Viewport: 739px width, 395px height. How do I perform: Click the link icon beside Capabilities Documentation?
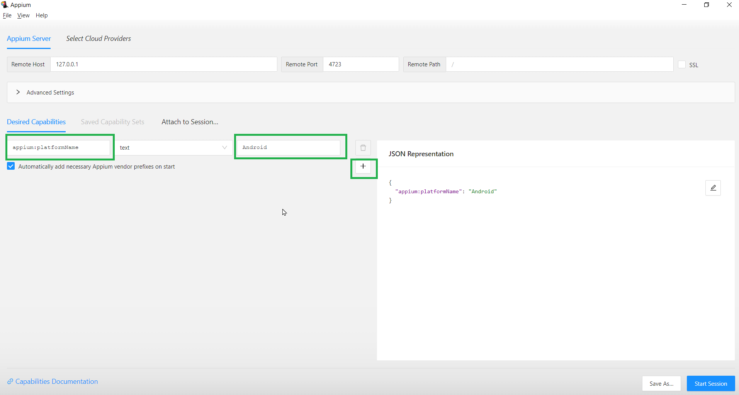(10, 381)
